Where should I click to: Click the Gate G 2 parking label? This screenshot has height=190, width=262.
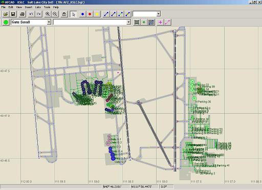116,142
